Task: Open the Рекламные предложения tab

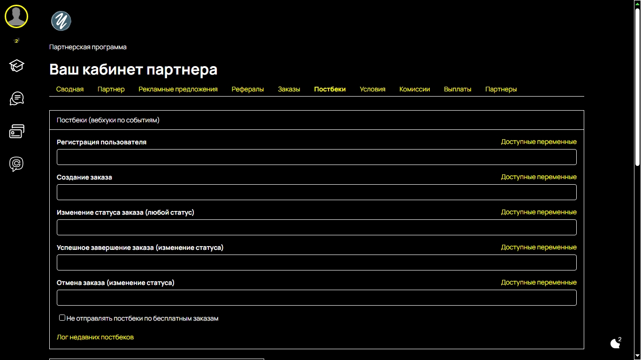Action: click(178, 89)
